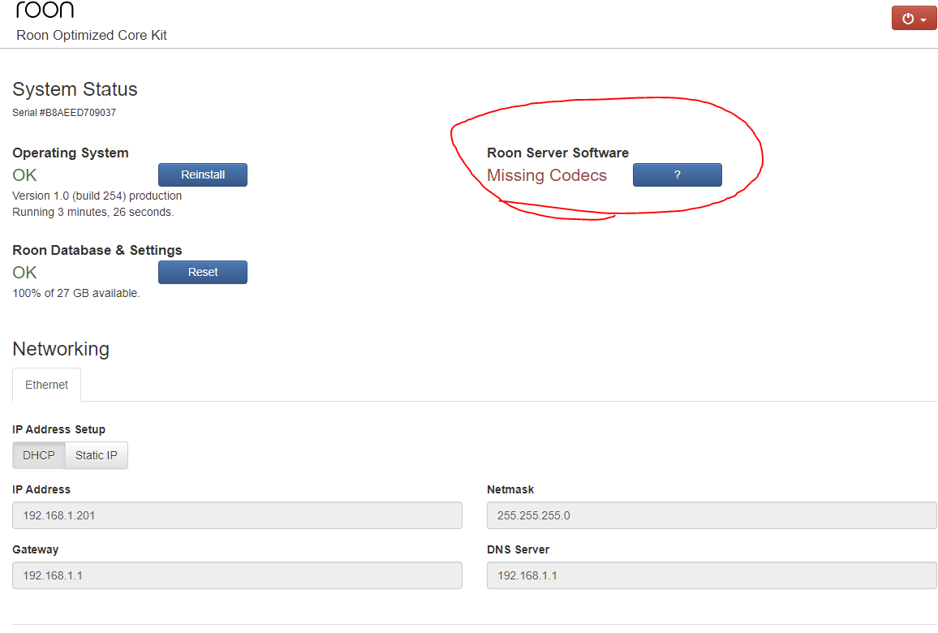Click the IP Address field 192.168.1.201

pyautogui.click(x=237, y=515)
